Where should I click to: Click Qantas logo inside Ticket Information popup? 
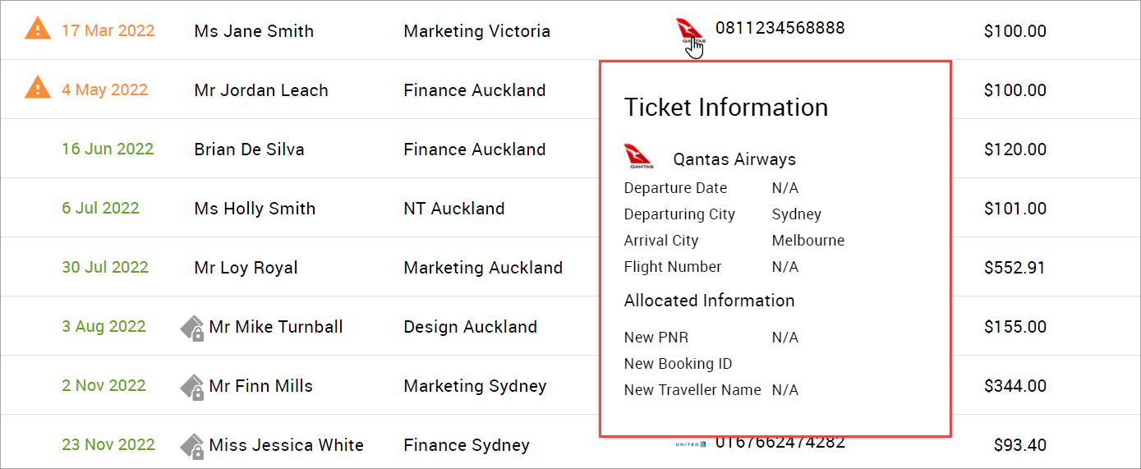tap(638, 156)
